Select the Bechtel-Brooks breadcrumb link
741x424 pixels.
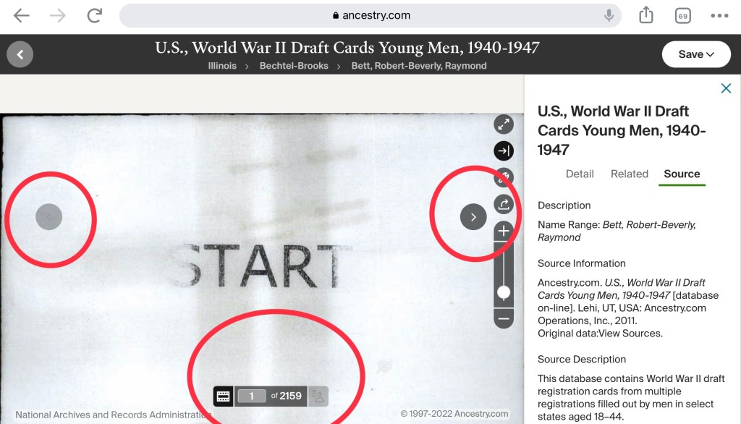pos(294,66)
